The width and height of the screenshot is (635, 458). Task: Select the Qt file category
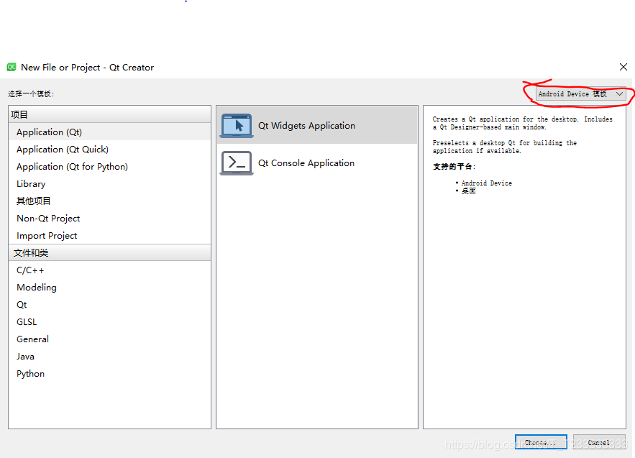[109, 305]
